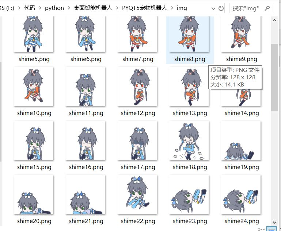Click the shime21.png file name
Screen dimensions: 281x231
86,222
